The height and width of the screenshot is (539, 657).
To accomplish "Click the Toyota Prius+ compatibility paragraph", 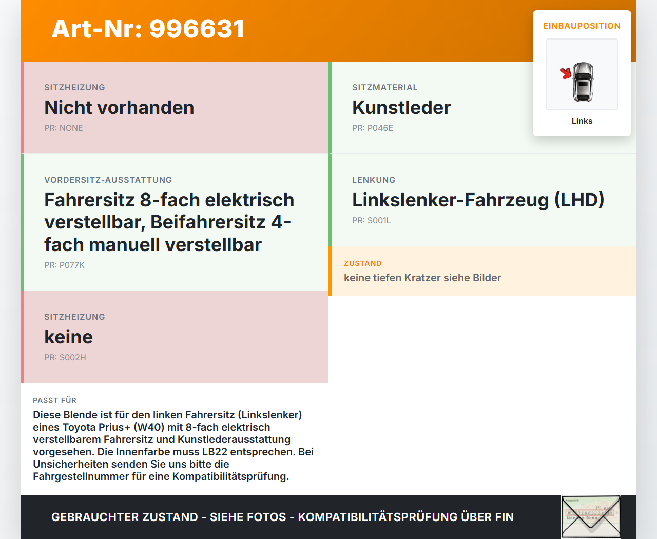I will coord(173,446).
